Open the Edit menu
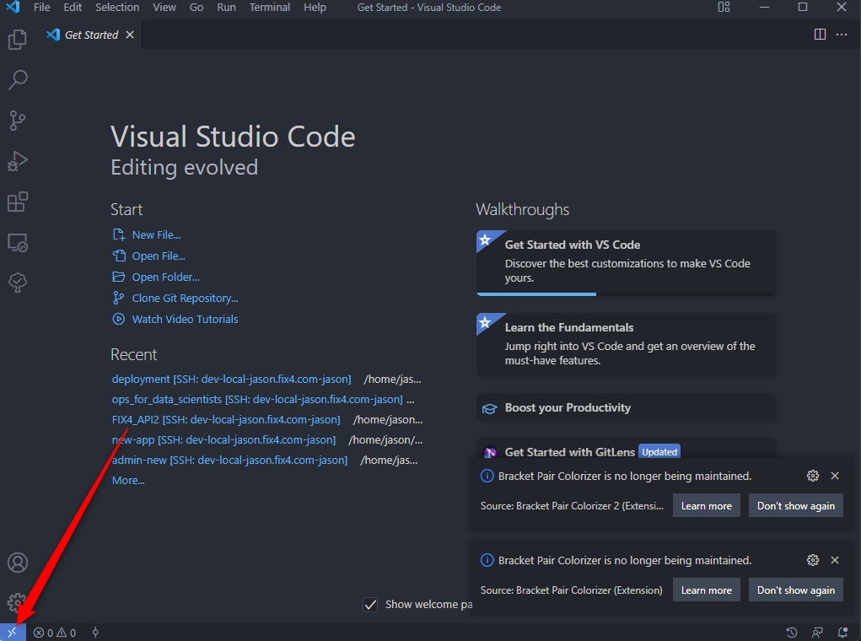Screen dimensions: 861x641 (x=73, y=7)
